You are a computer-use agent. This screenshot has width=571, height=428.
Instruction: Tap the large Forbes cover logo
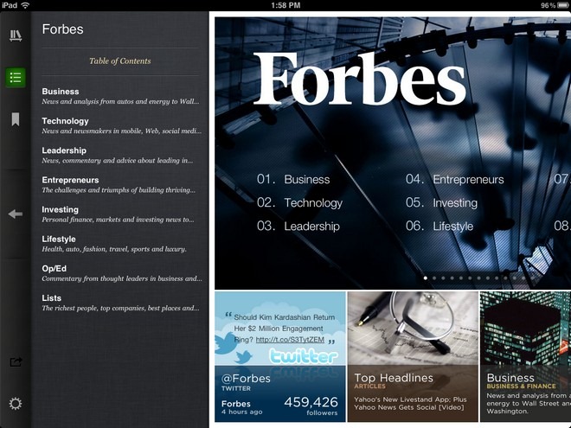click(360, 78)
